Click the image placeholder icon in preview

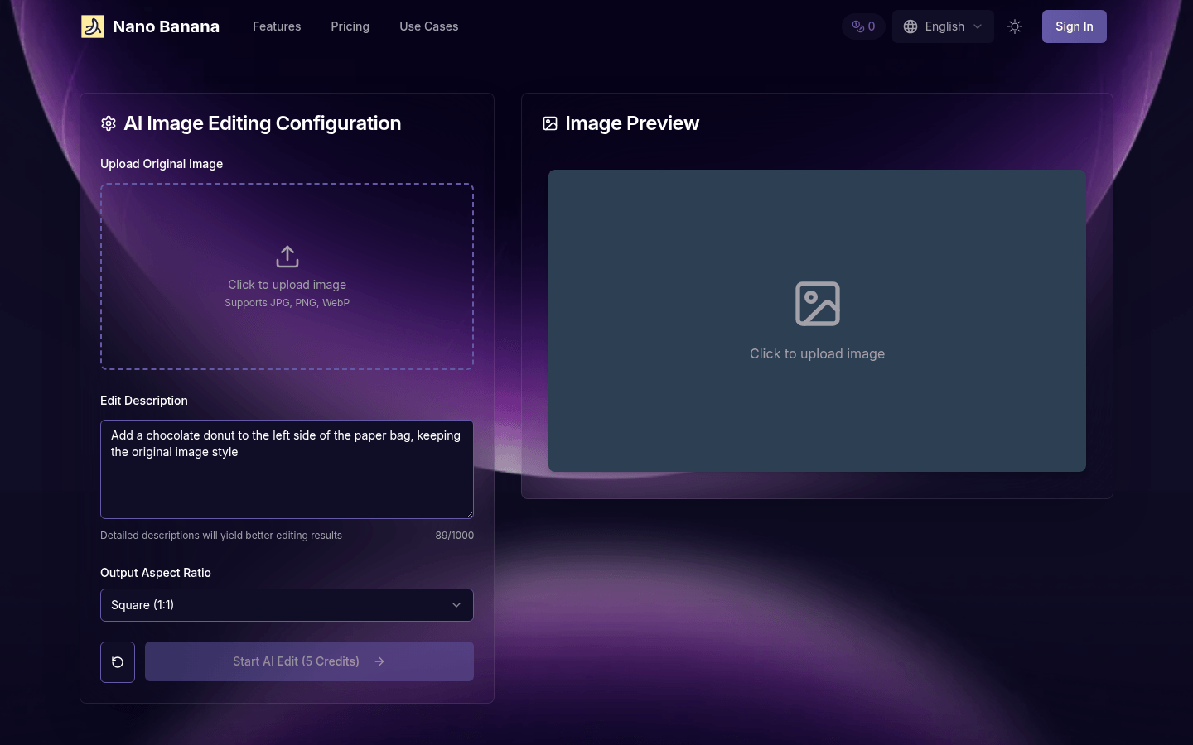pos(818,304)
